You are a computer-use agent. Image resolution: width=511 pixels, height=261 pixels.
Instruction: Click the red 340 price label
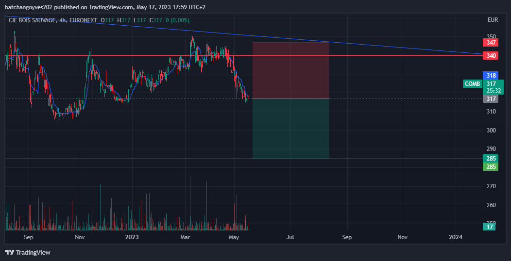coord(491,56)
